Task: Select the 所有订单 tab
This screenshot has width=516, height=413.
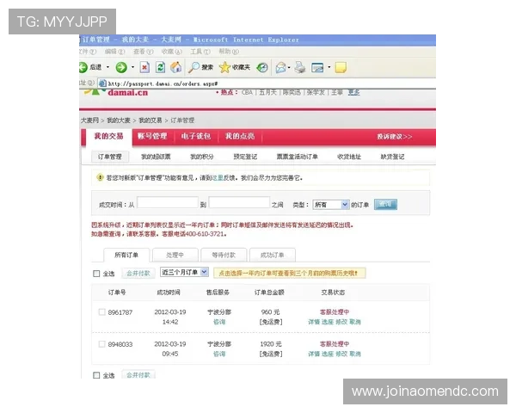Action: click(126, 255)
